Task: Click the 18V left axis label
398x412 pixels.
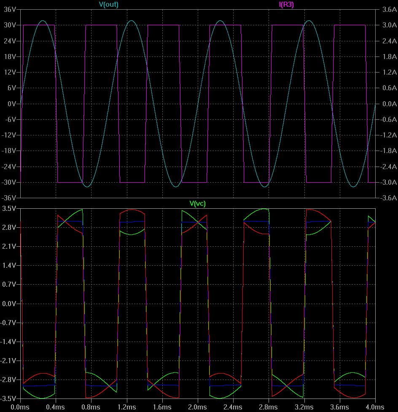Action: tap(10, 57)
